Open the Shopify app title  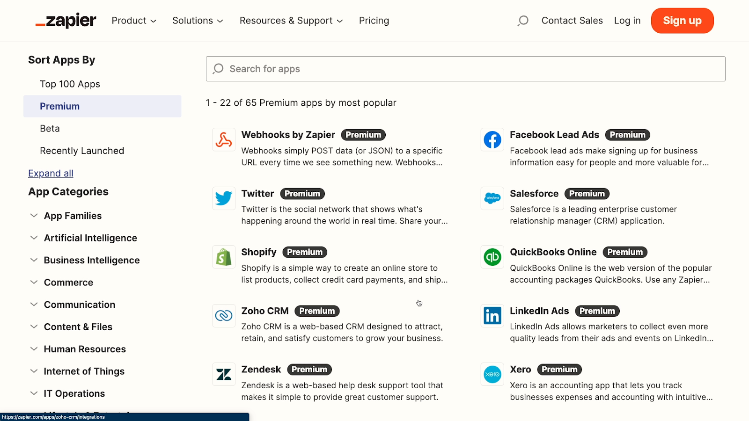click(x=259, y=252)
